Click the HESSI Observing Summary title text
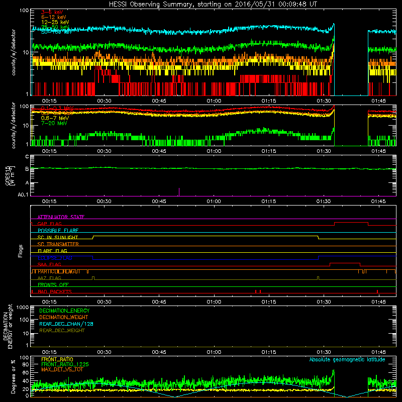 pyautogui.click(x=213, y=5)
